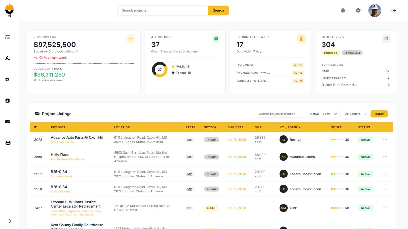
Task: Click Holly Place in closing list
Action: 245,65
